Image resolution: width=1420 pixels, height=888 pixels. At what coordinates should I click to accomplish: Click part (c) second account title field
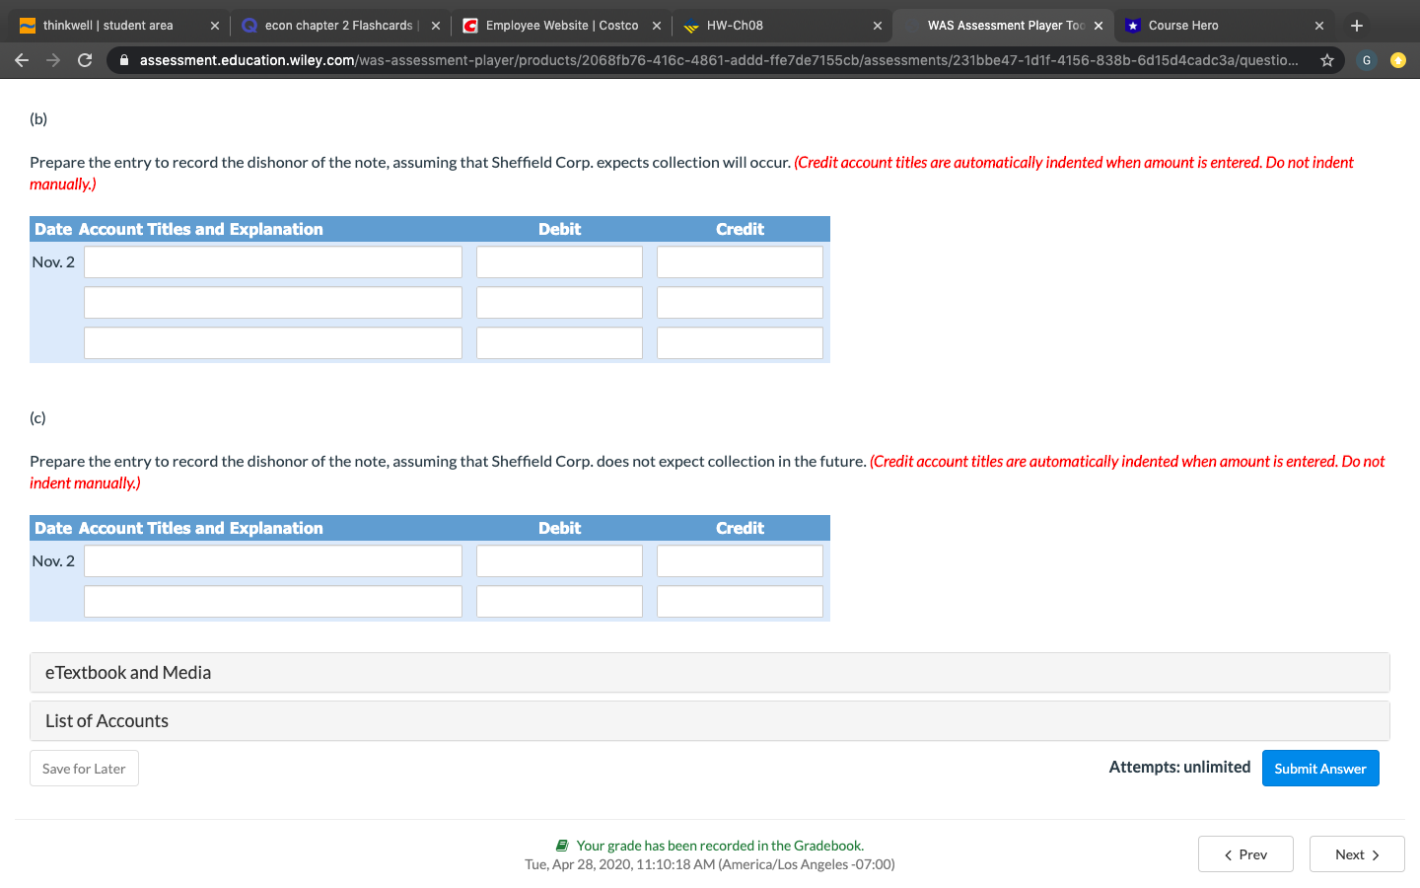[273, 602]
